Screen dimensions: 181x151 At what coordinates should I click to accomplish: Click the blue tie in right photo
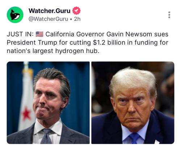point(134,138)
